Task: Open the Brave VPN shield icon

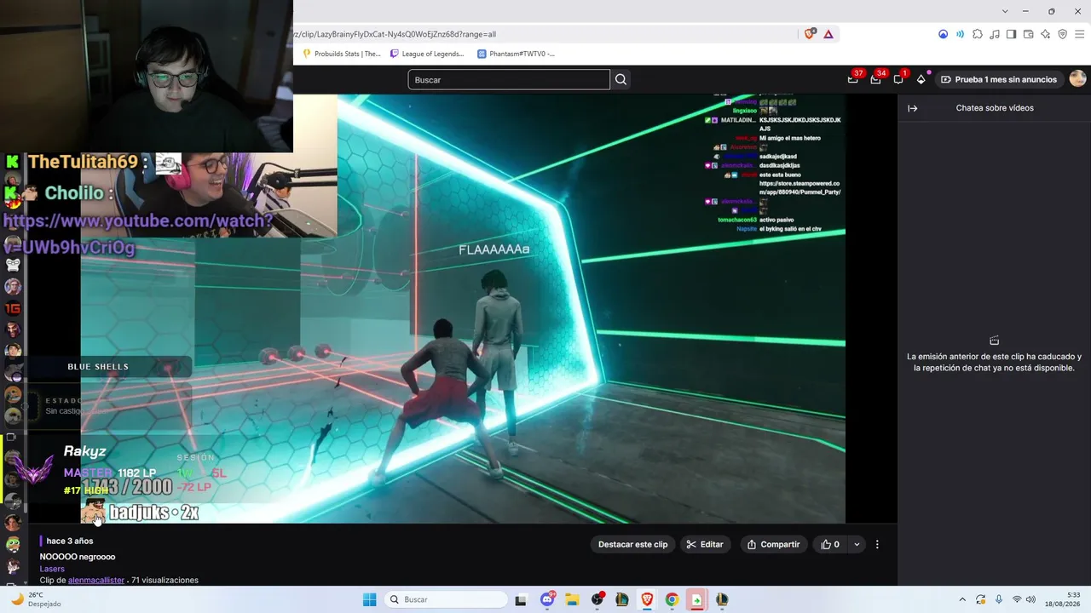Action: 1062,34
